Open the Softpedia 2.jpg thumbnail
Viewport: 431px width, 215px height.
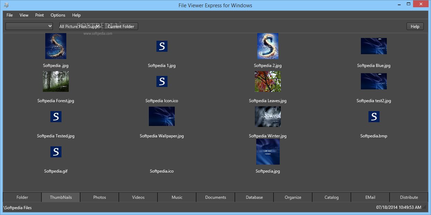pyautogui.click(x=268, y=46)
